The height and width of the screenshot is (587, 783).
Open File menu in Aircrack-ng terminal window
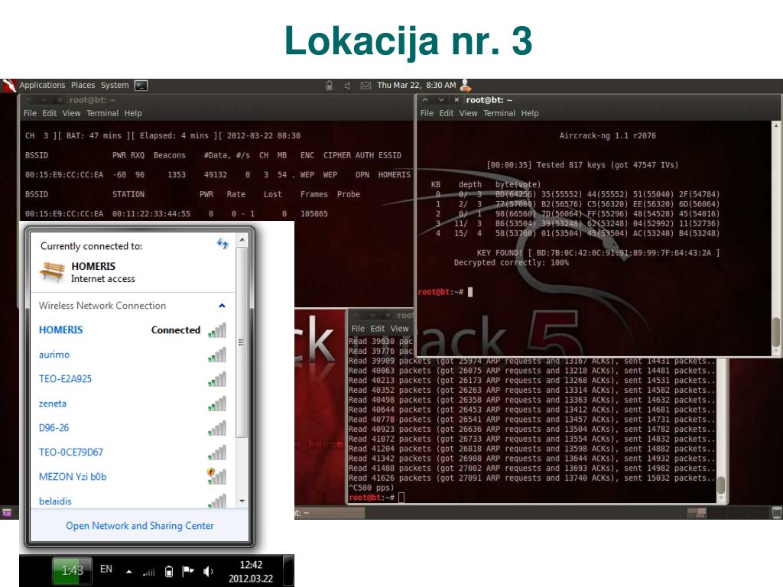tap(427, 113)
